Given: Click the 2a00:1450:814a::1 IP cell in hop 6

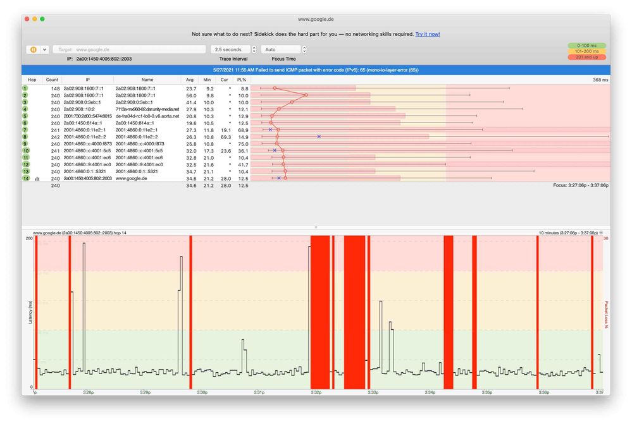Looking at the screenshot, I should pos(83,123).
